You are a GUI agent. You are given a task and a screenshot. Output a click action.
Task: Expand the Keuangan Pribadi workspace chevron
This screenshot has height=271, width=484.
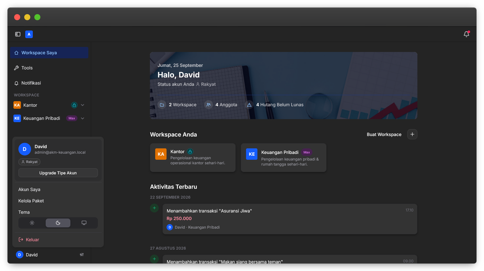[x=83, y=118]
